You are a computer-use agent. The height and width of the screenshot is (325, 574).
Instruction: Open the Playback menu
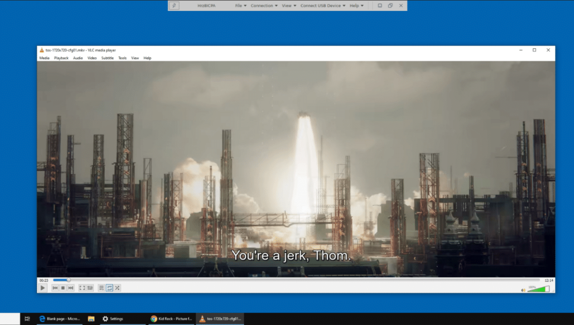tap(61, 58)
